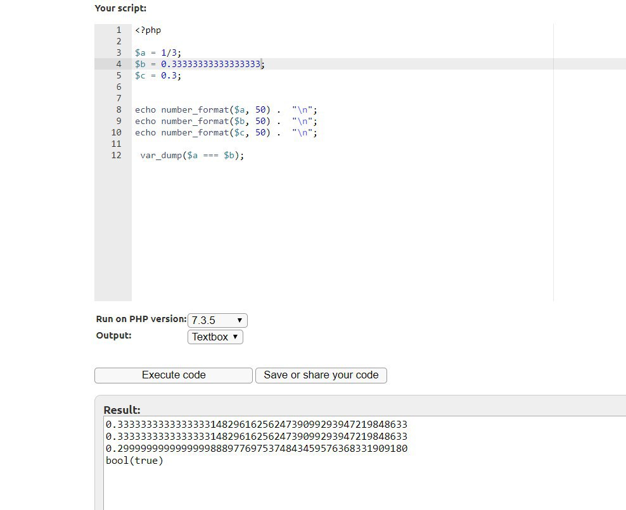
Task: Click line number 8 in the gutter
Action: tap(118, 109)
